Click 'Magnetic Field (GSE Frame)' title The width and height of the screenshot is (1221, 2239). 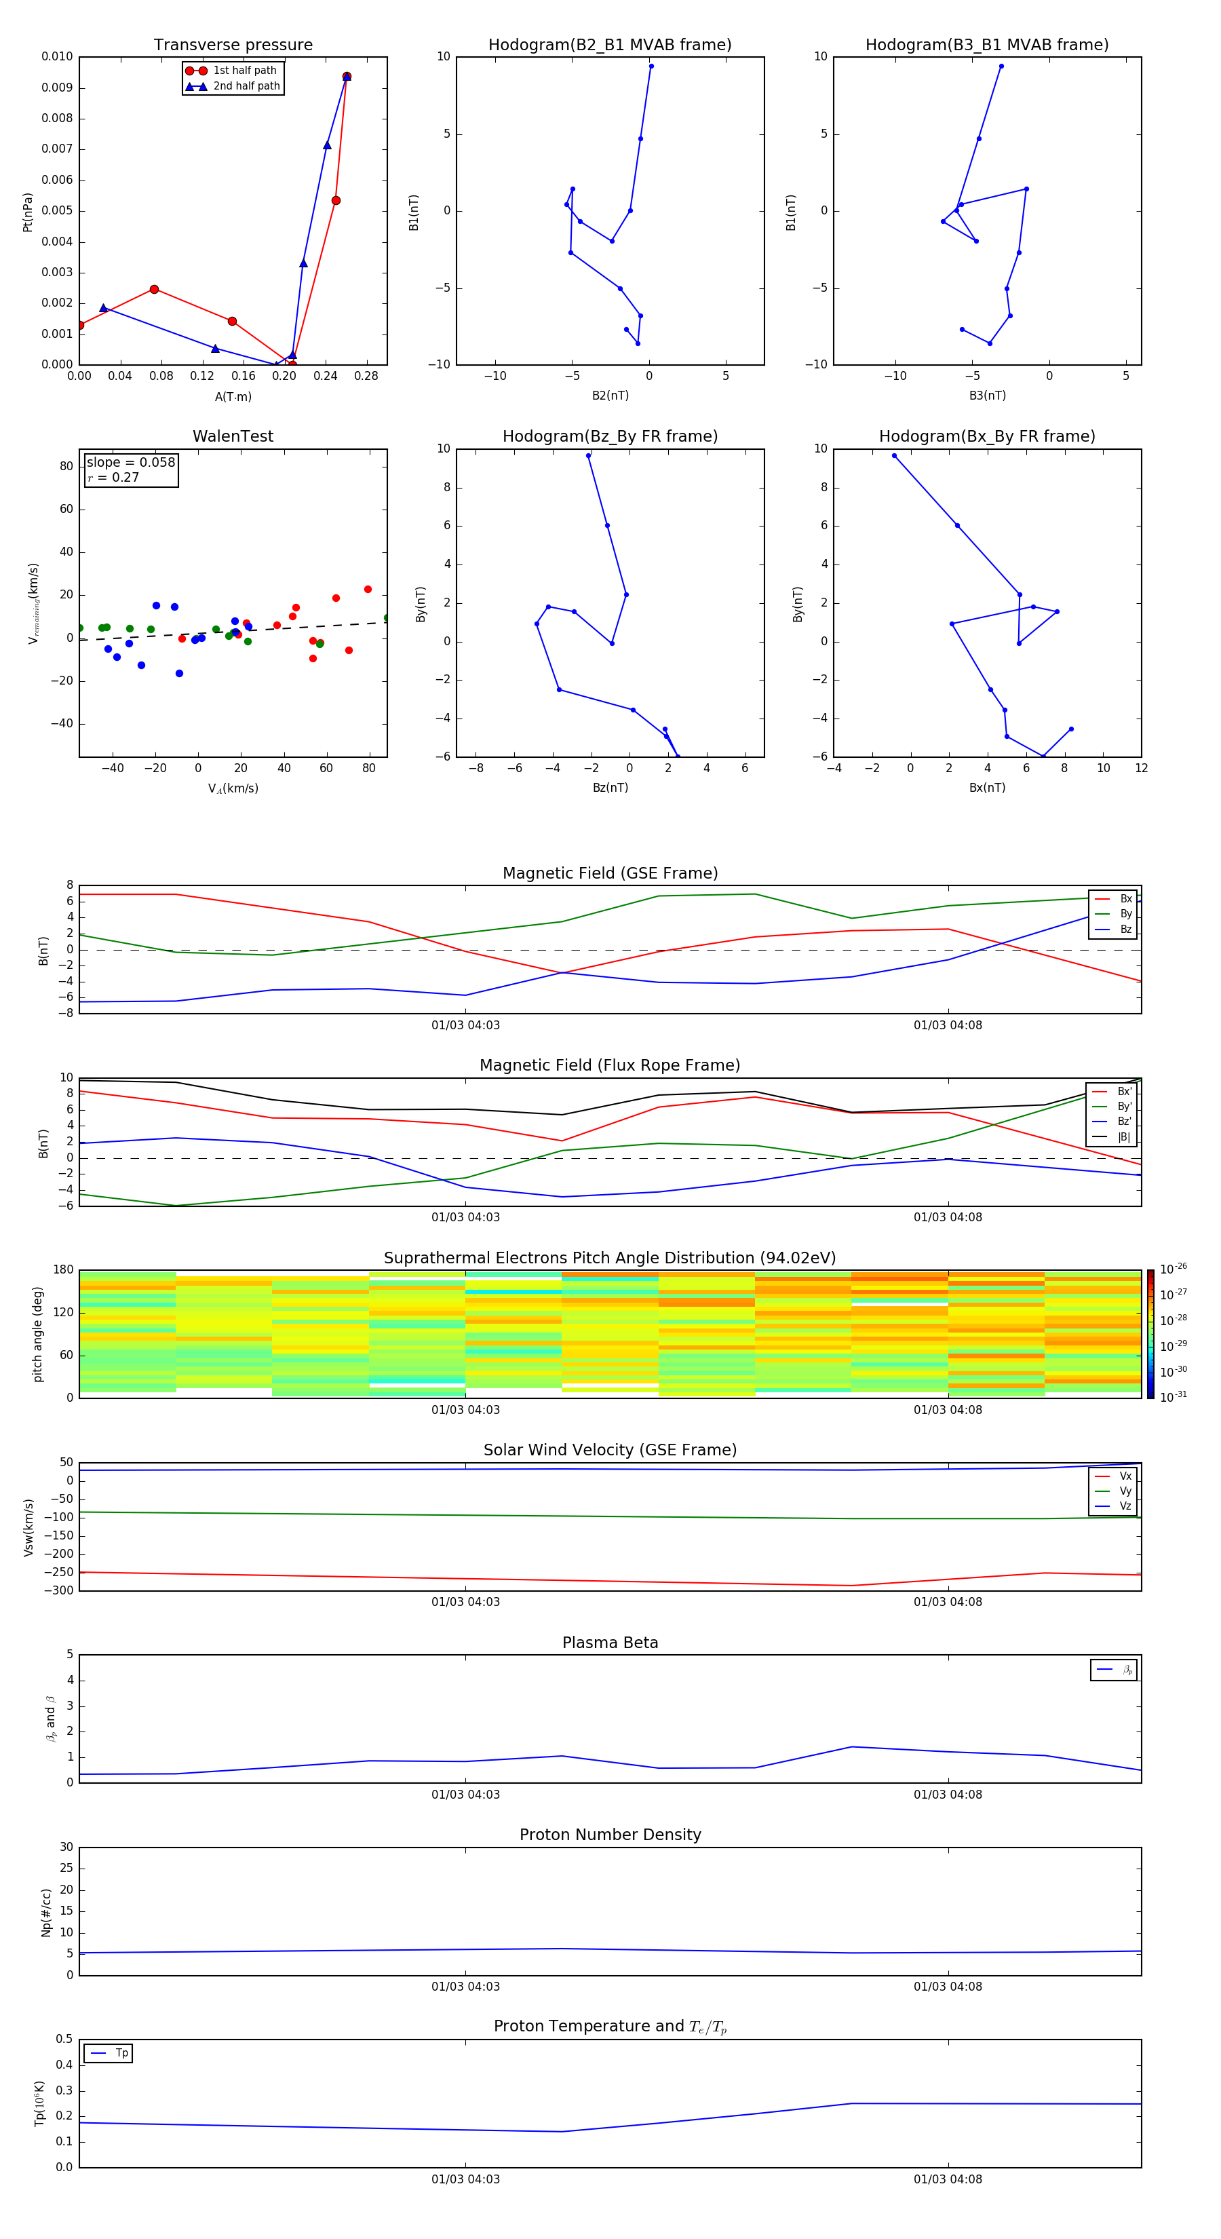tap(610, 873)
